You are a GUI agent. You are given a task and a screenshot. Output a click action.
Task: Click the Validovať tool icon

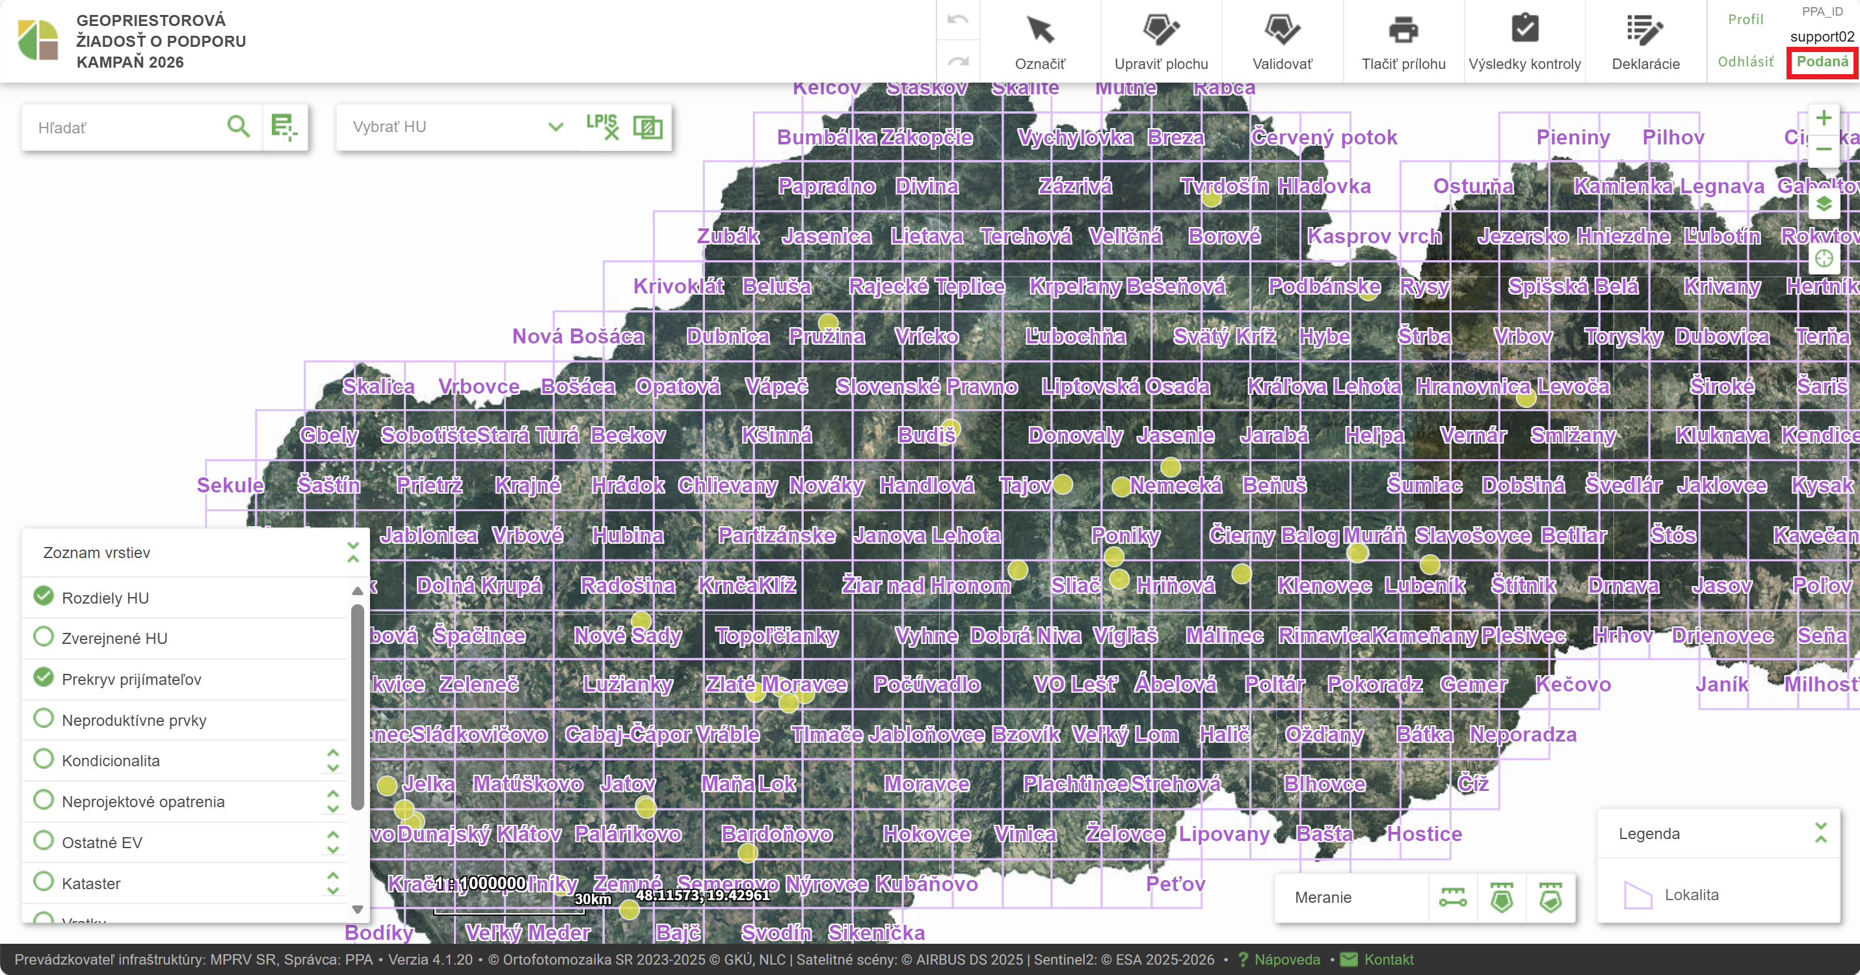(x=1282, y=31)
